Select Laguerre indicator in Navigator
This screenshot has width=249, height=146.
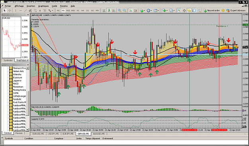tap(17, 80)
